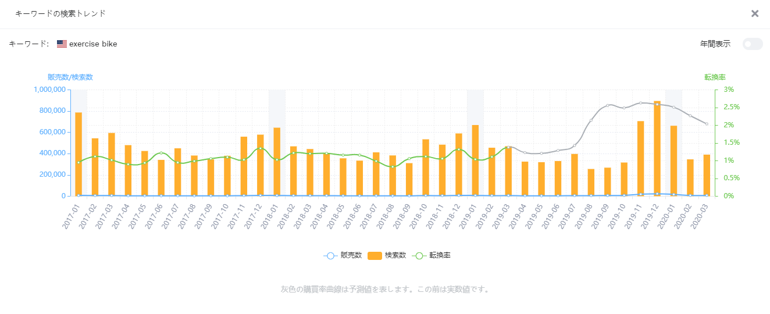Click the 2019-08 gray forecast curve point
The width and height of the screenshot is (770, 314).
coord(591,120)
